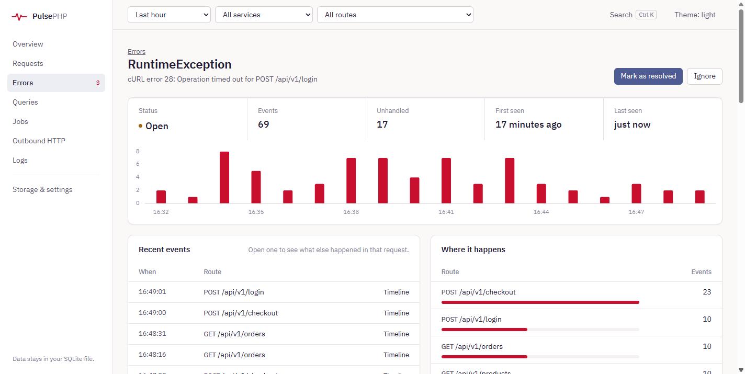Image resolution: width=745 pixels, height=374 pixels.
Task: Click the cURL error 28 message text
Action: (222, 79)
